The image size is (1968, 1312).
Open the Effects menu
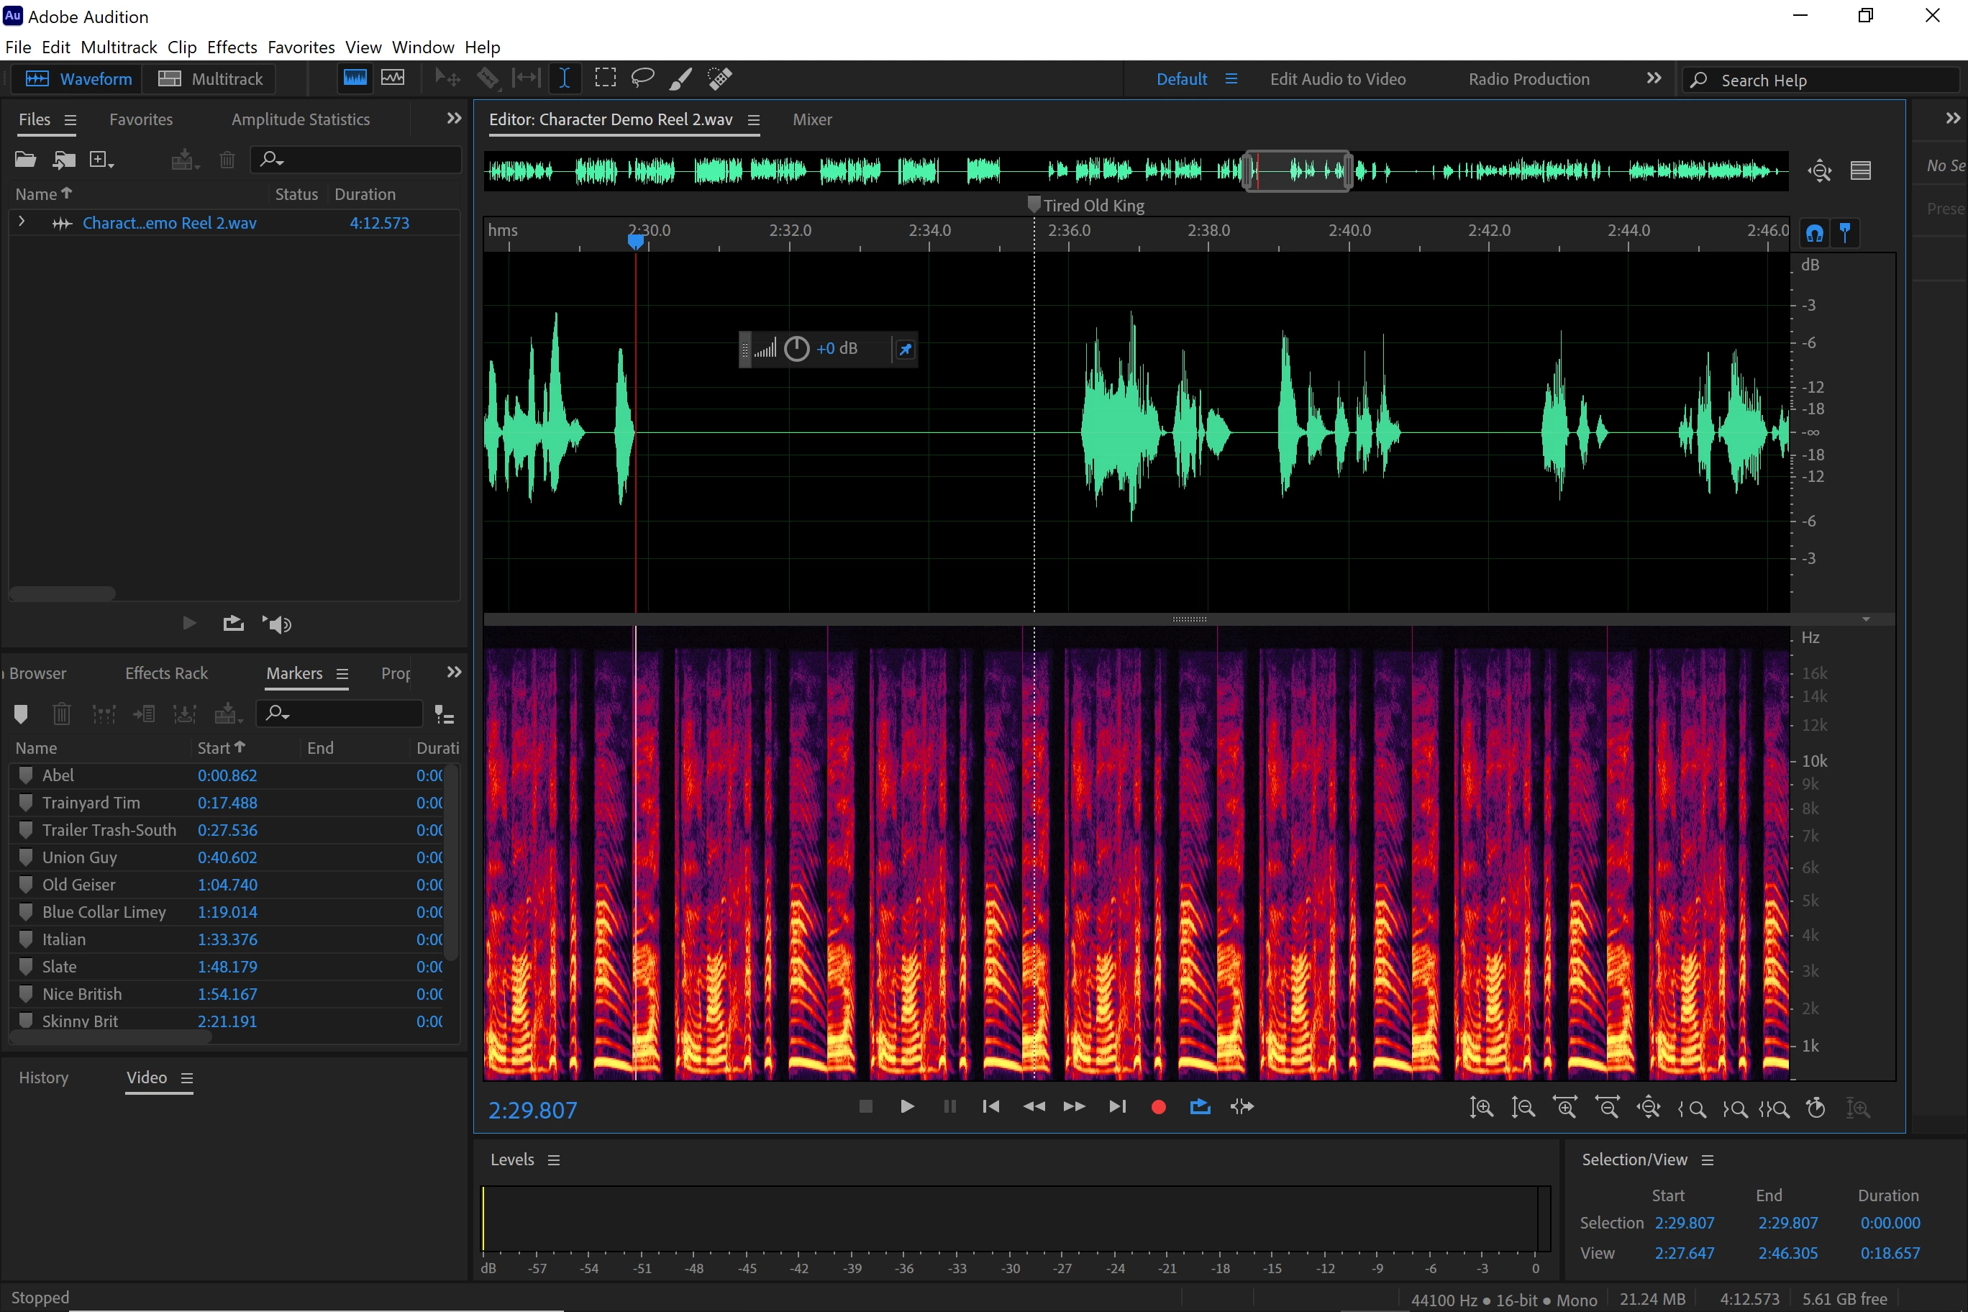232,47
